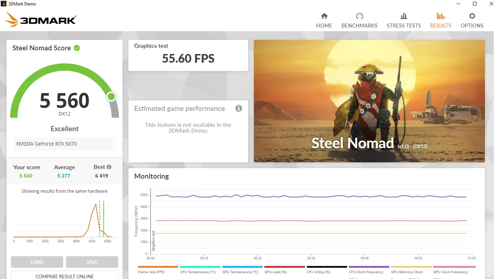This screenshot has height=279, width=494.
Task: Click the 'not available in the 3DMark Demo' message
Action: tap(188, 128)
